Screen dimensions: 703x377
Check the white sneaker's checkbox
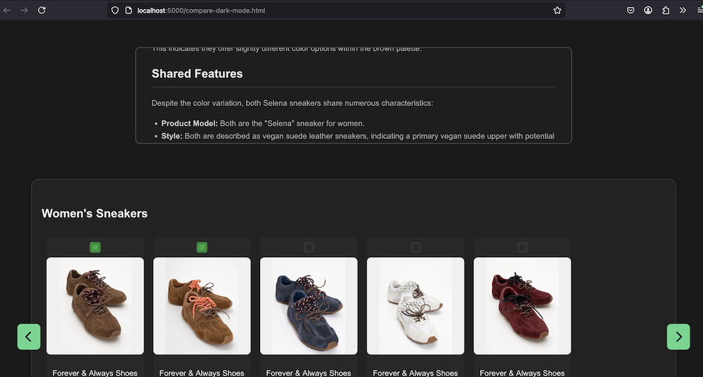tap(415, 247)
